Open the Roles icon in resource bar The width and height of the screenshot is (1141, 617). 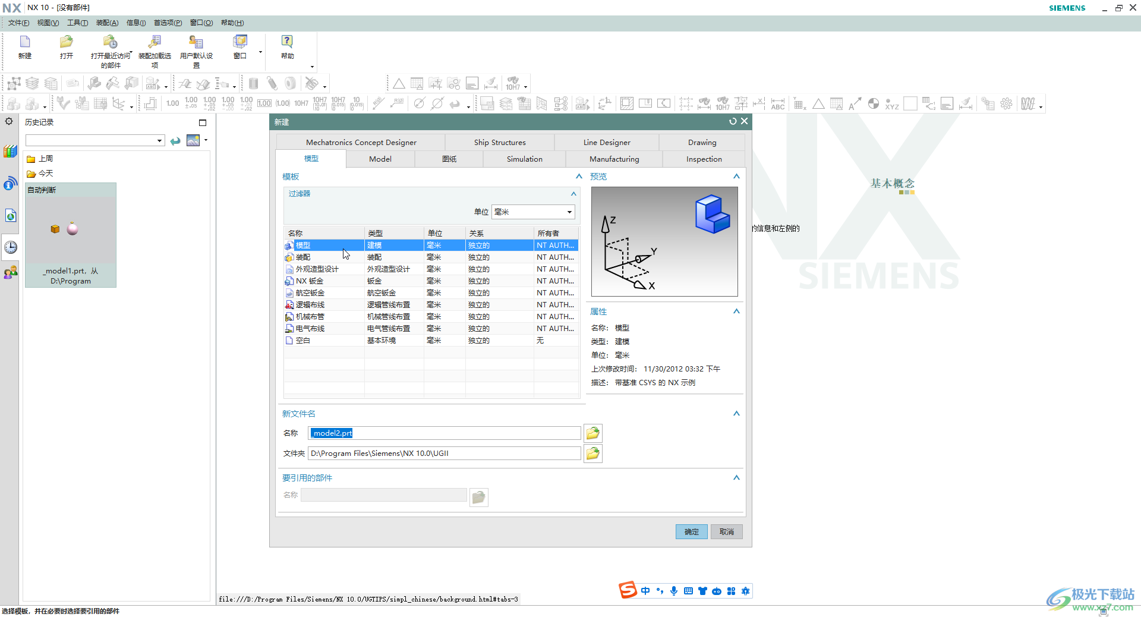point(11,273)
